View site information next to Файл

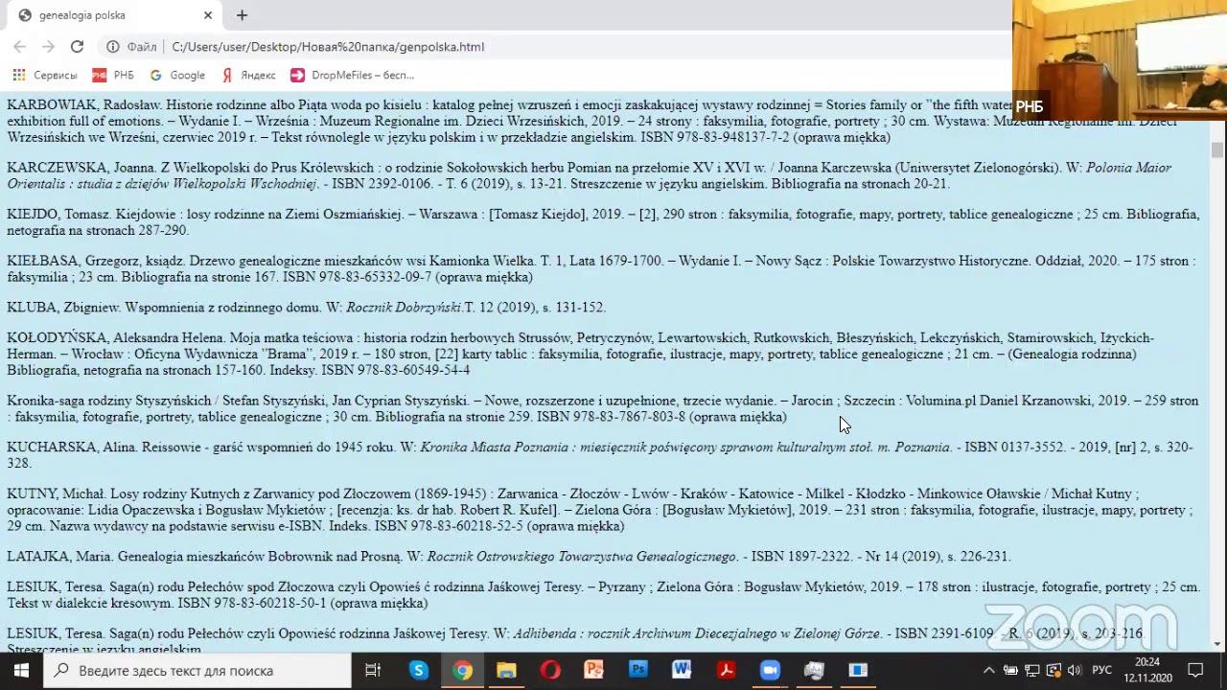[113, 46]
